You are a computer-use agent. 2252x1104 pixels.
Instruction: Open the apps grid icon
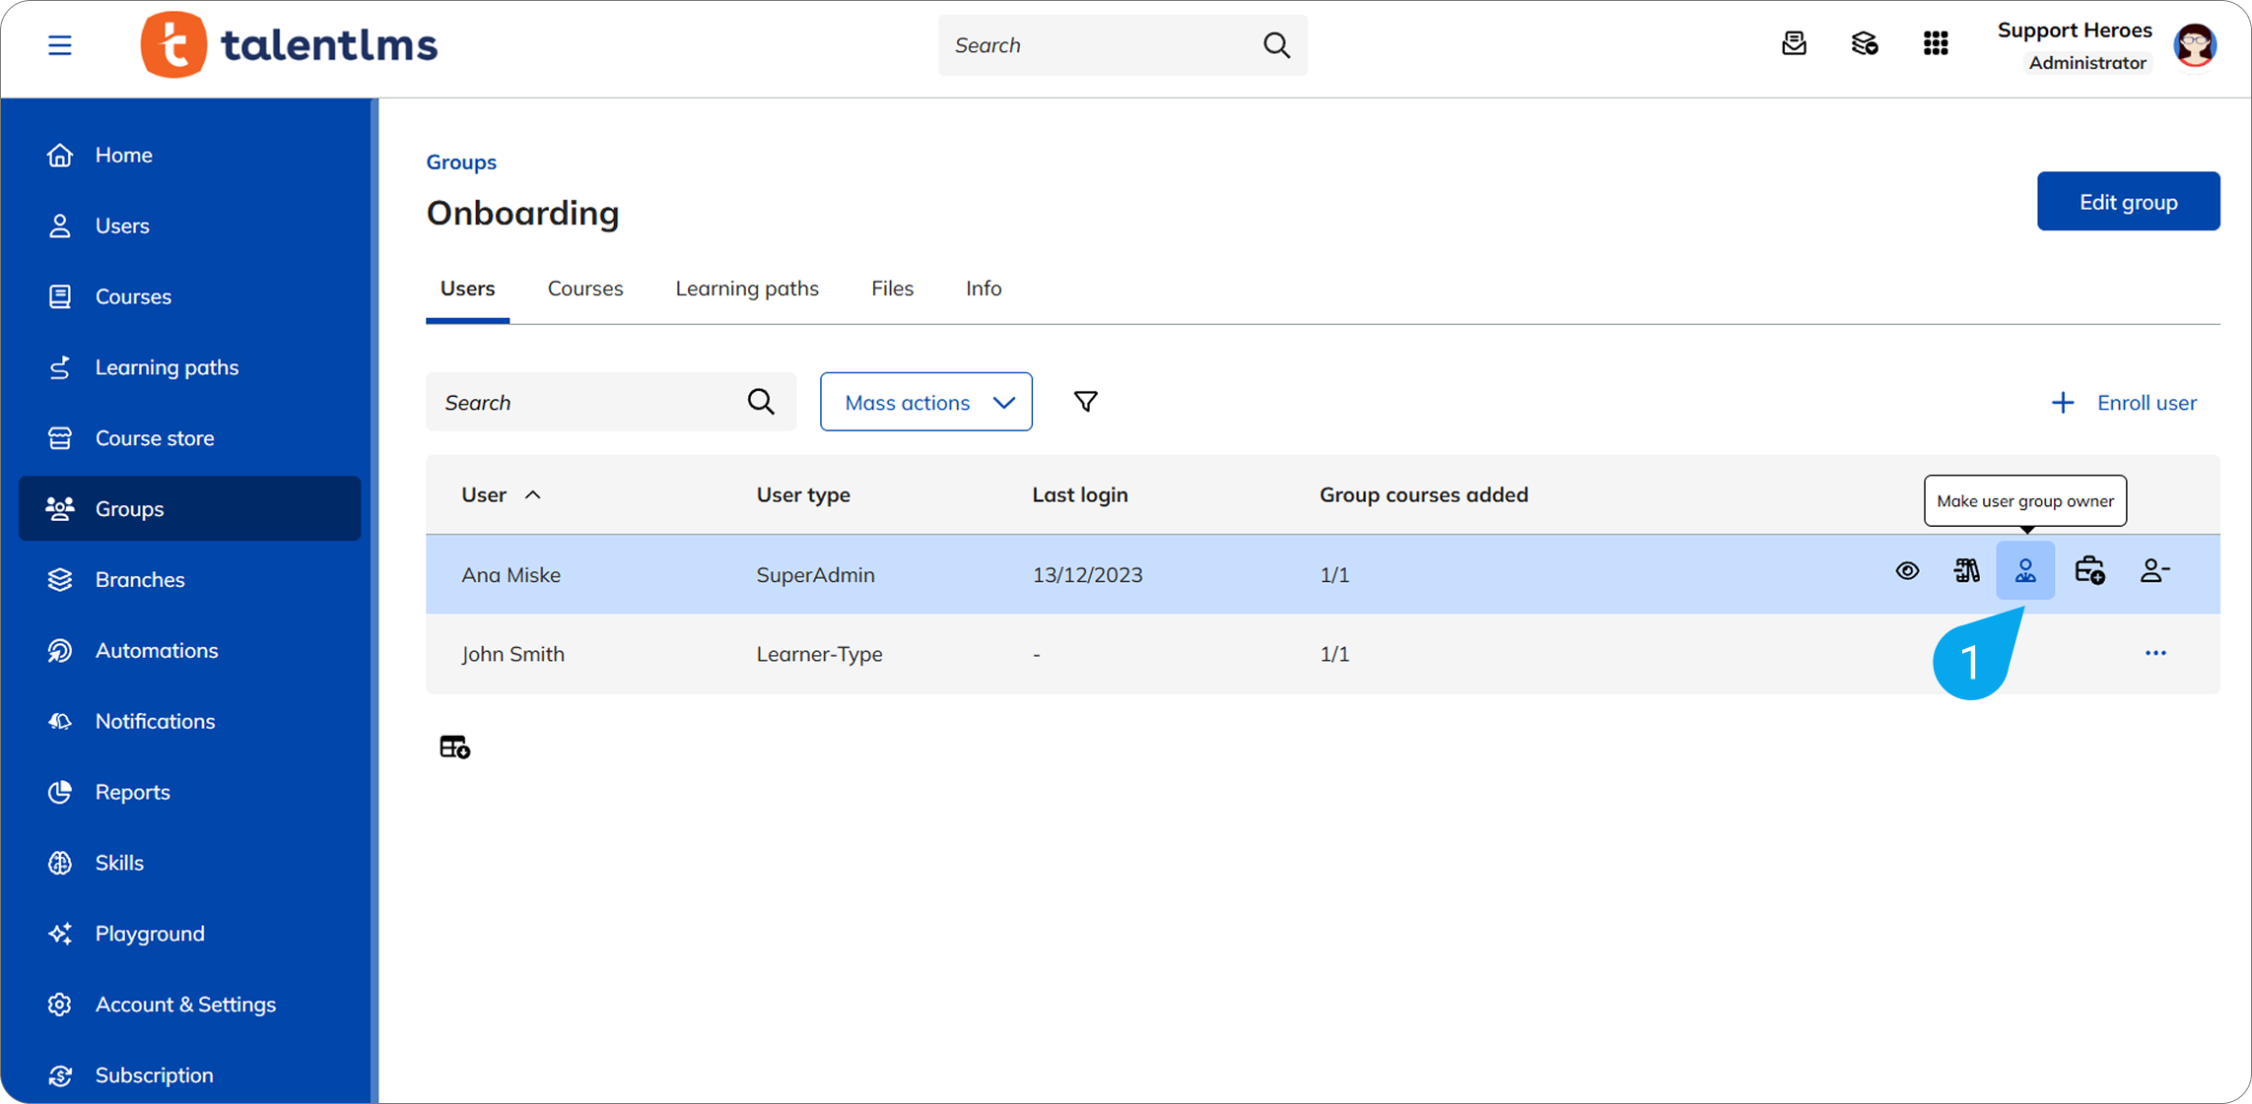click(x=1936, y=44)
